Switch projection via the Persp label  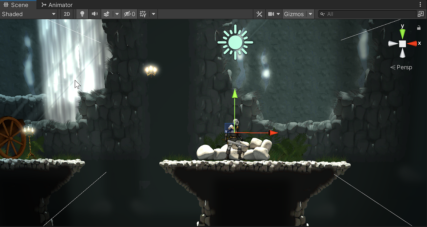401,67
